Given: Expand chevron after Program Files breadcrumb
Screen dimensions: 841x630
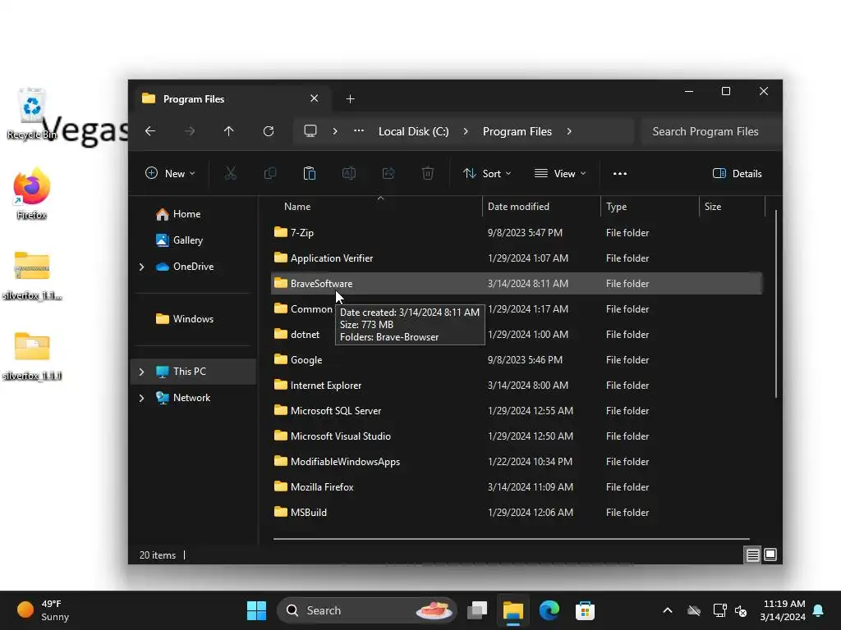Looking at the screenshot, I should pos(569,131).
